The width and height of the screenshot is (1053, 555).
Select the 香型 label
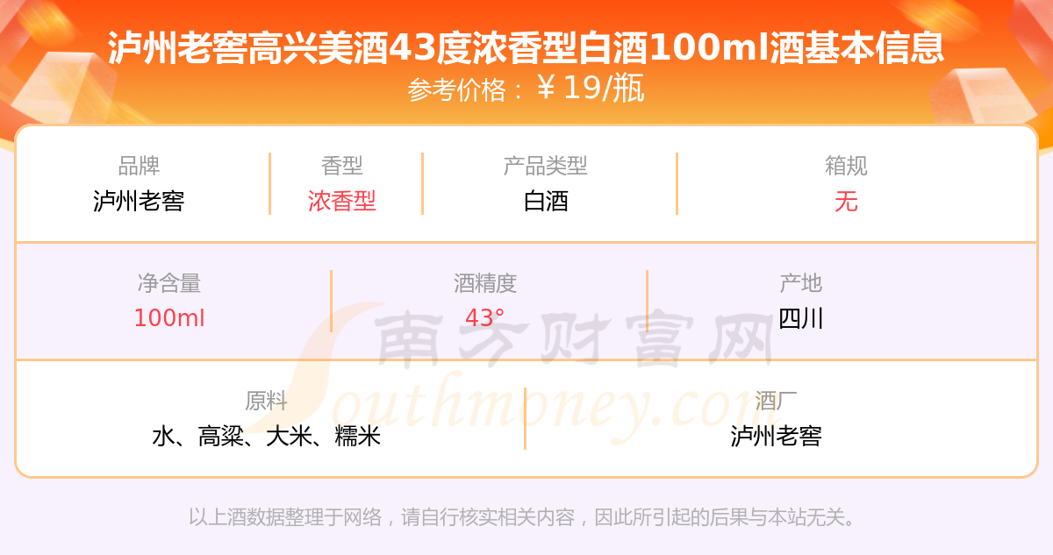(x=342, y=166)
